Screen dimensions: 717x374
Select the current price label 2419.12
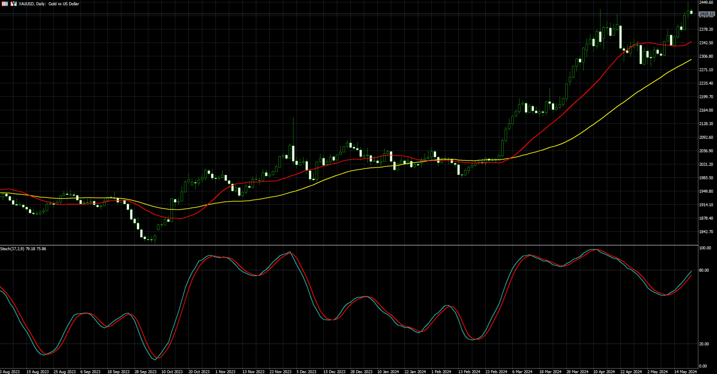click(x=707, y=14)
